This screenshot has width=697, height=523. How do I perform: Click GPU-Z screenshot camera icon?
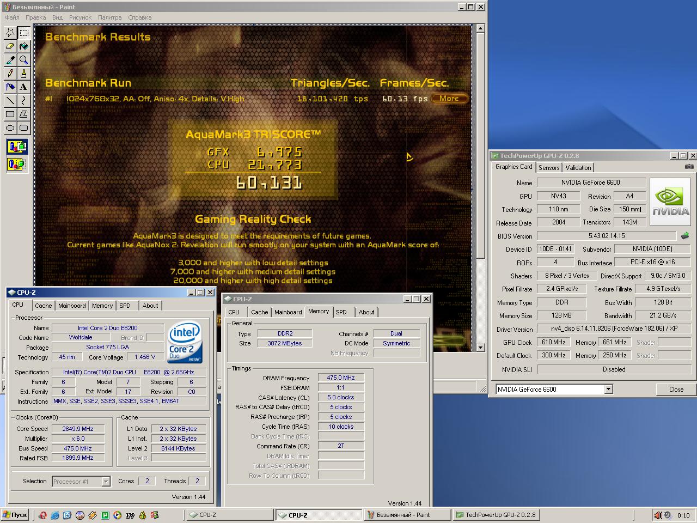(x=689, y=167)
